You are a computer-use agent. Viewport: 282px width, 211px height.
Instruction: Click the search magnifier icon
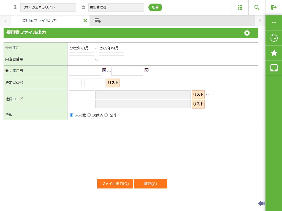tap(257, 7)
